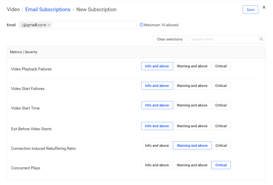Choose Info and above for Connection Induced Rebuffering Ratio

pos(157,146)
